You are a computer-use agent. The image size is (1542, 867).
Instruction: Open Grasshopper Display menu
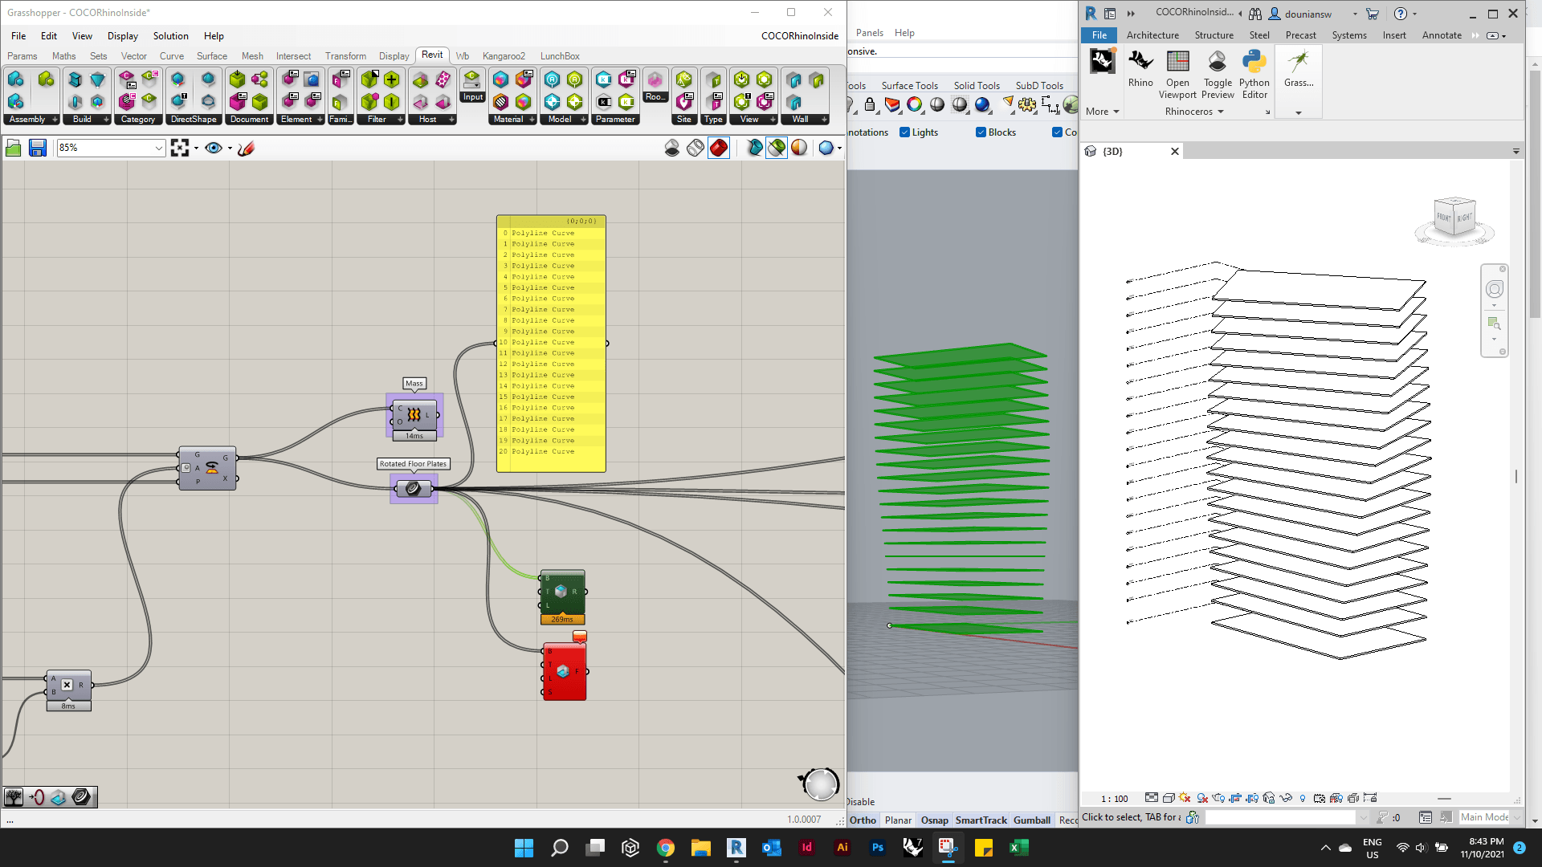(x=122, y=36)
